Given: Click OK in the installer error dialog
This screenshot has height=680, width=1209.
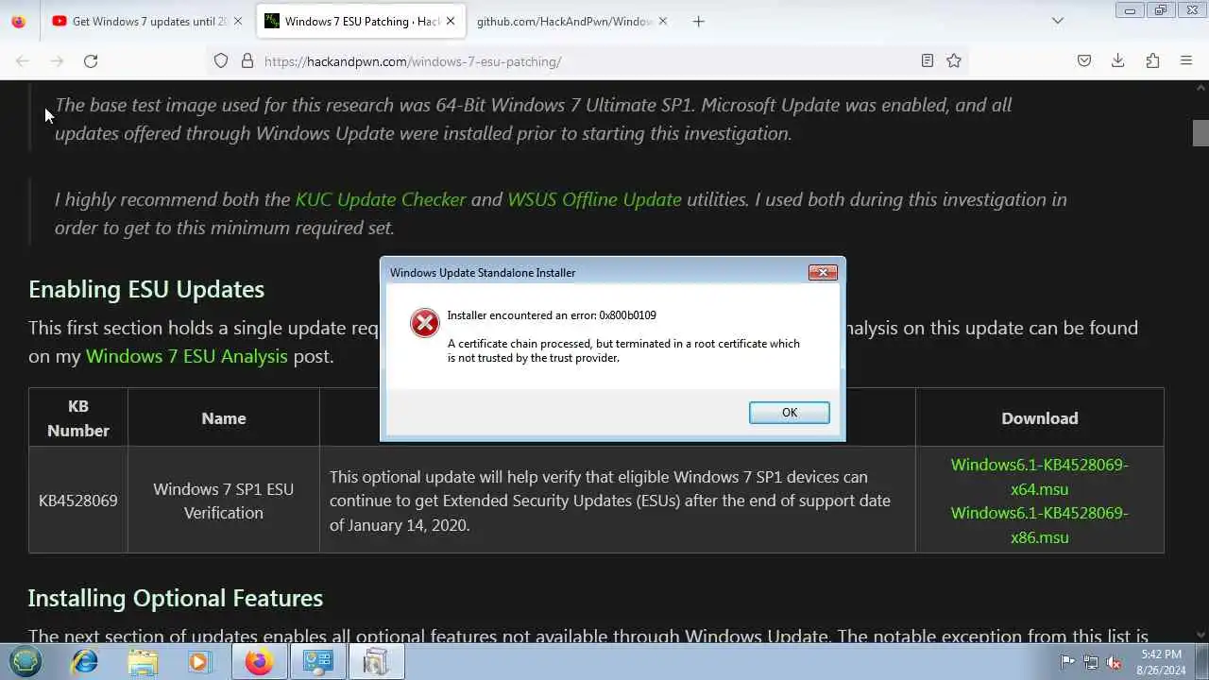Looking at the screenshot, I should pyautogui.click(x=790, y=413).
